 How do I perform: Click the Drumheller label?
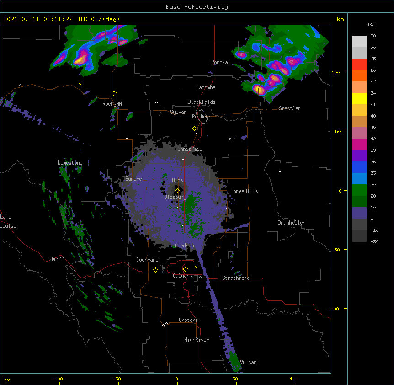[292, 223]
